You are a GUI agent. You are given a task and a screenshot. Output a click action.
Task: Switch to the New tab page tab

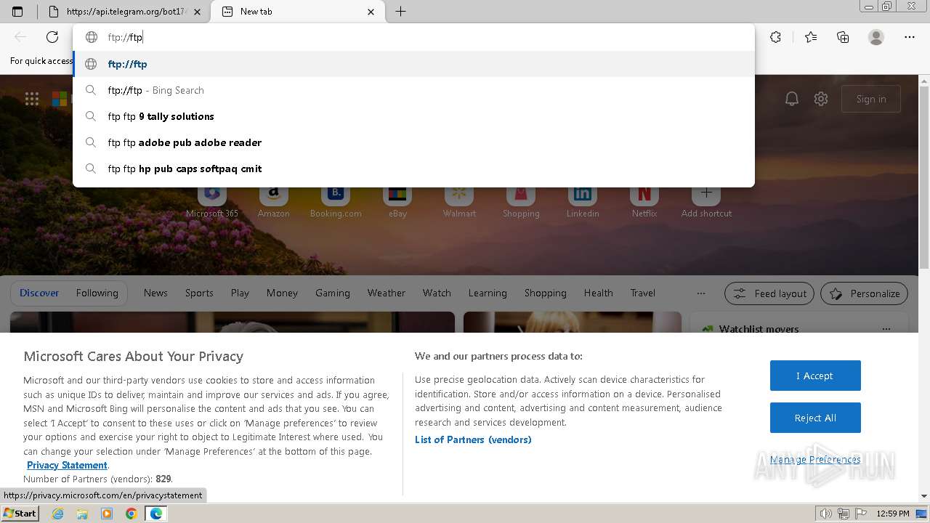(x=291, y=12)
